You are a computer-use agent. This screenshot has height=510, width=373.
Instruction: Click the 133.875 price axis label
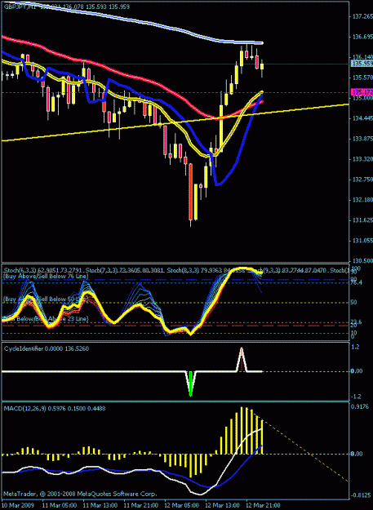click(363, 139)
